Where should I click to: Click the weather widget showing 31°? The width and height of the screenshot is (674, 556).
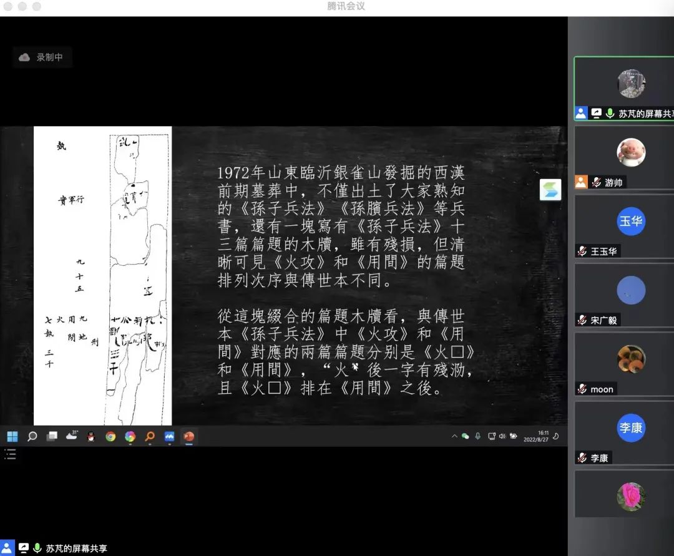pos(72,436)
